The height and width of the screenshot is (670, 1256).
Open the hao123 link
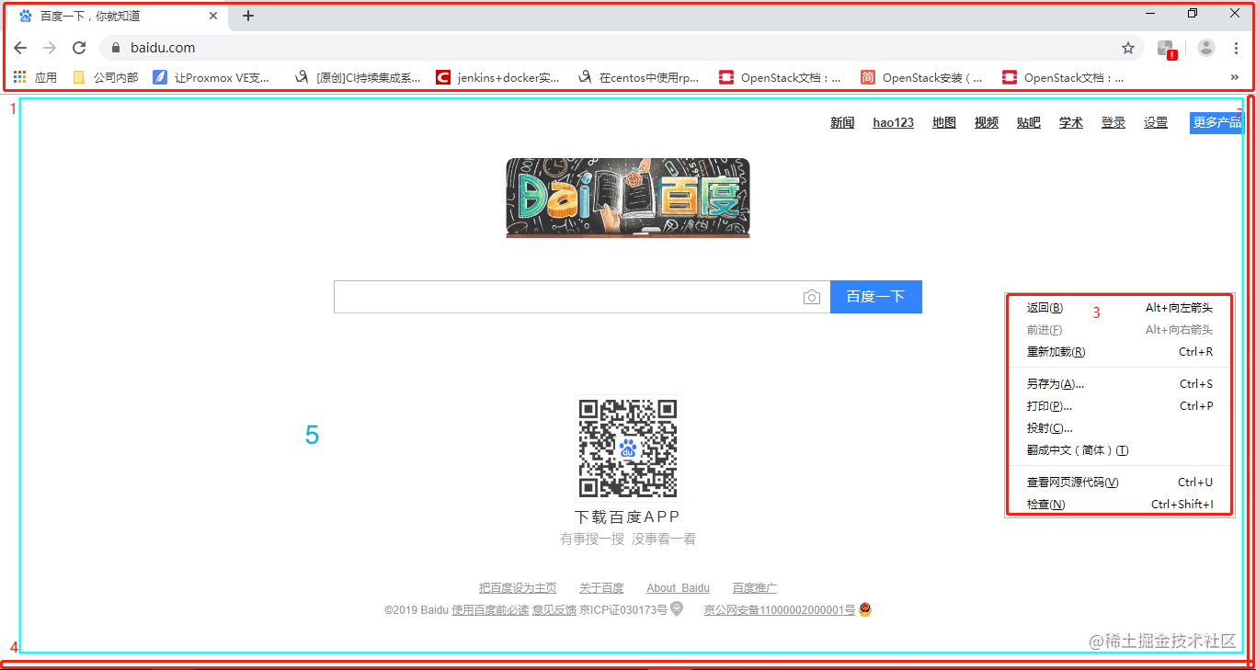point(894,123)
